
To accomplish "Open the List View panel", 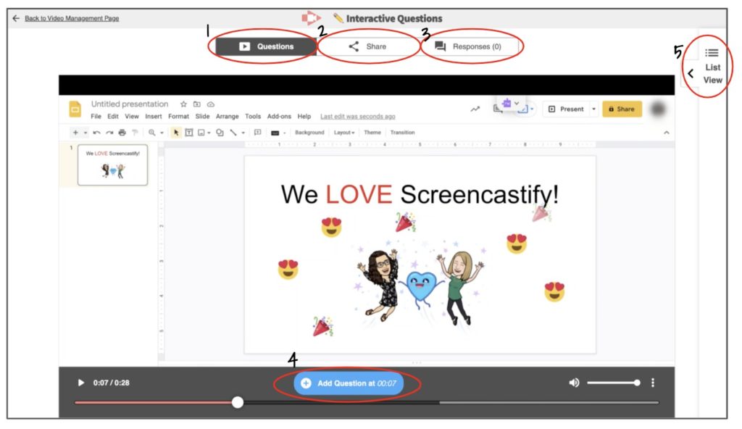I will pos(712,66).
